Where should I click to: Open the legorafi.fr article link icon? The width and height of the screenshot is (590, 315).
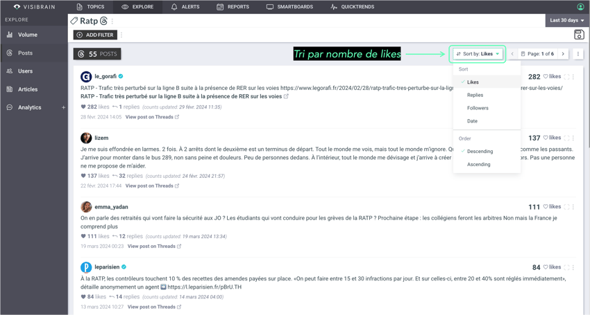(x=286, y=96)
